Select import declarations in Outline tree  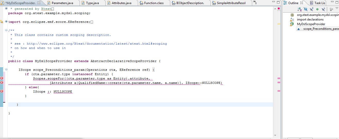[x=310, y=19]
